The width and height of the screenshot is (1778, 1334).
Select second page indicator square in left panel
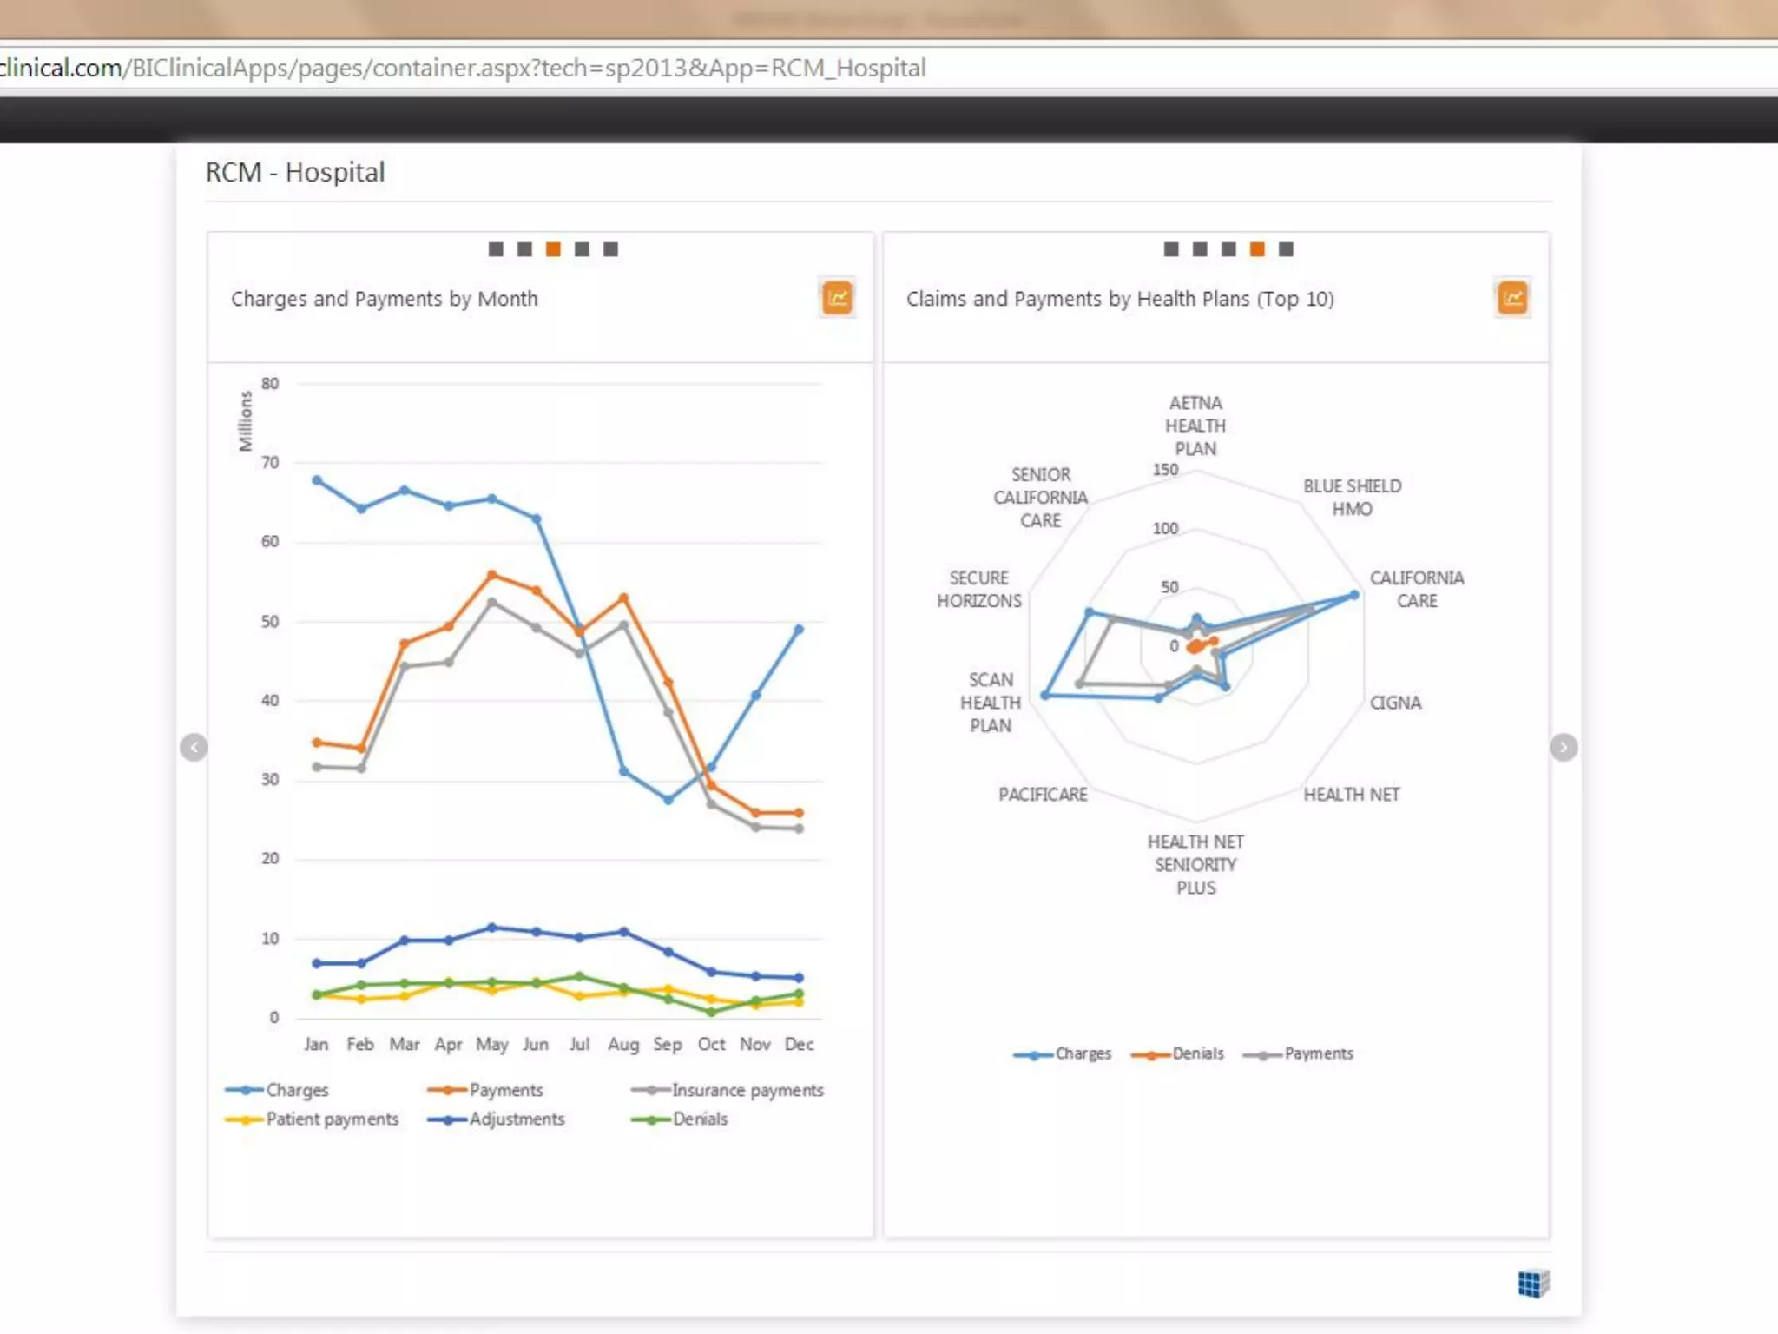tap(524, 249)
